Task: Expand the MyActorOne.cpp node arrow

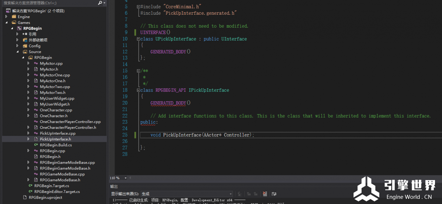Action: (28, 75)
